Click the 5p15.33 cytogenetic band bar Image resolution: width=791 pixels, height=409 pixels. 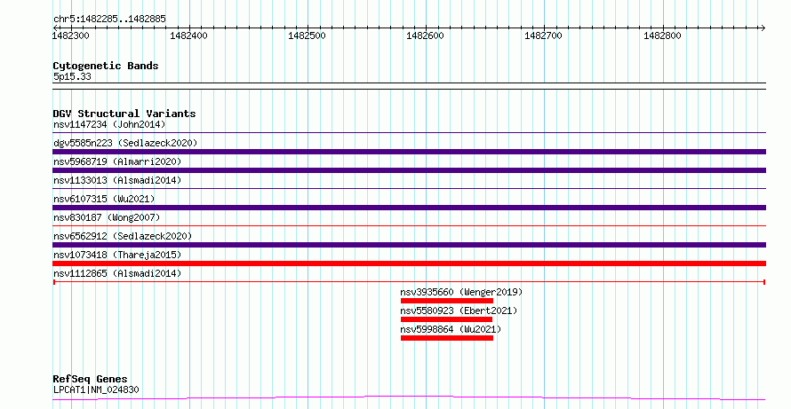click(x=409, y=86)
